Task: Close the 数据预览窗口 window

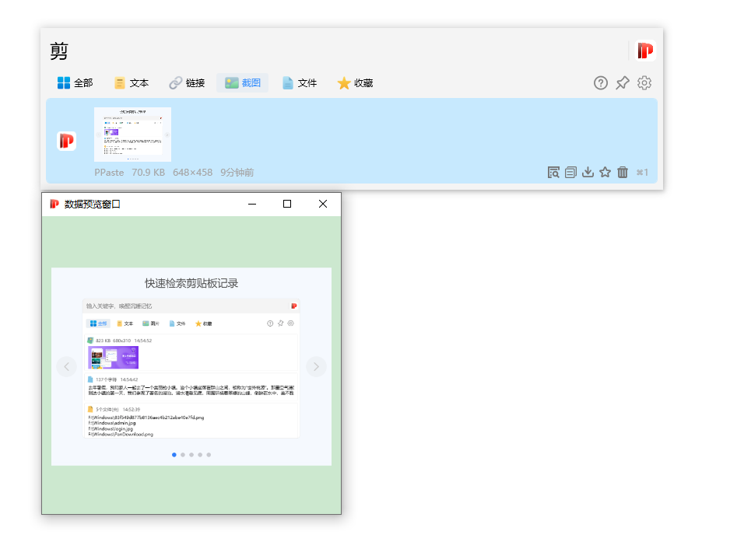Action: tap(323, 204)
